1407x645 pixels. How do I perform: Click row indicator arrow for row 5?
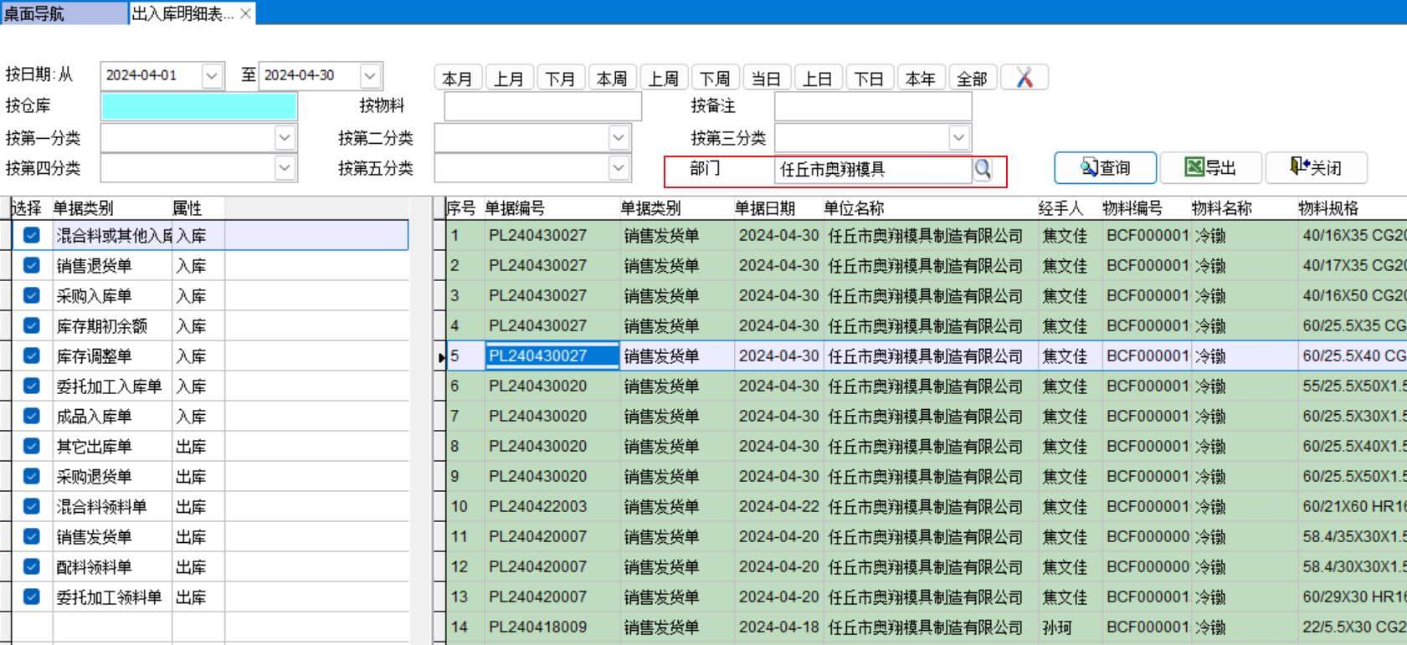441,357
